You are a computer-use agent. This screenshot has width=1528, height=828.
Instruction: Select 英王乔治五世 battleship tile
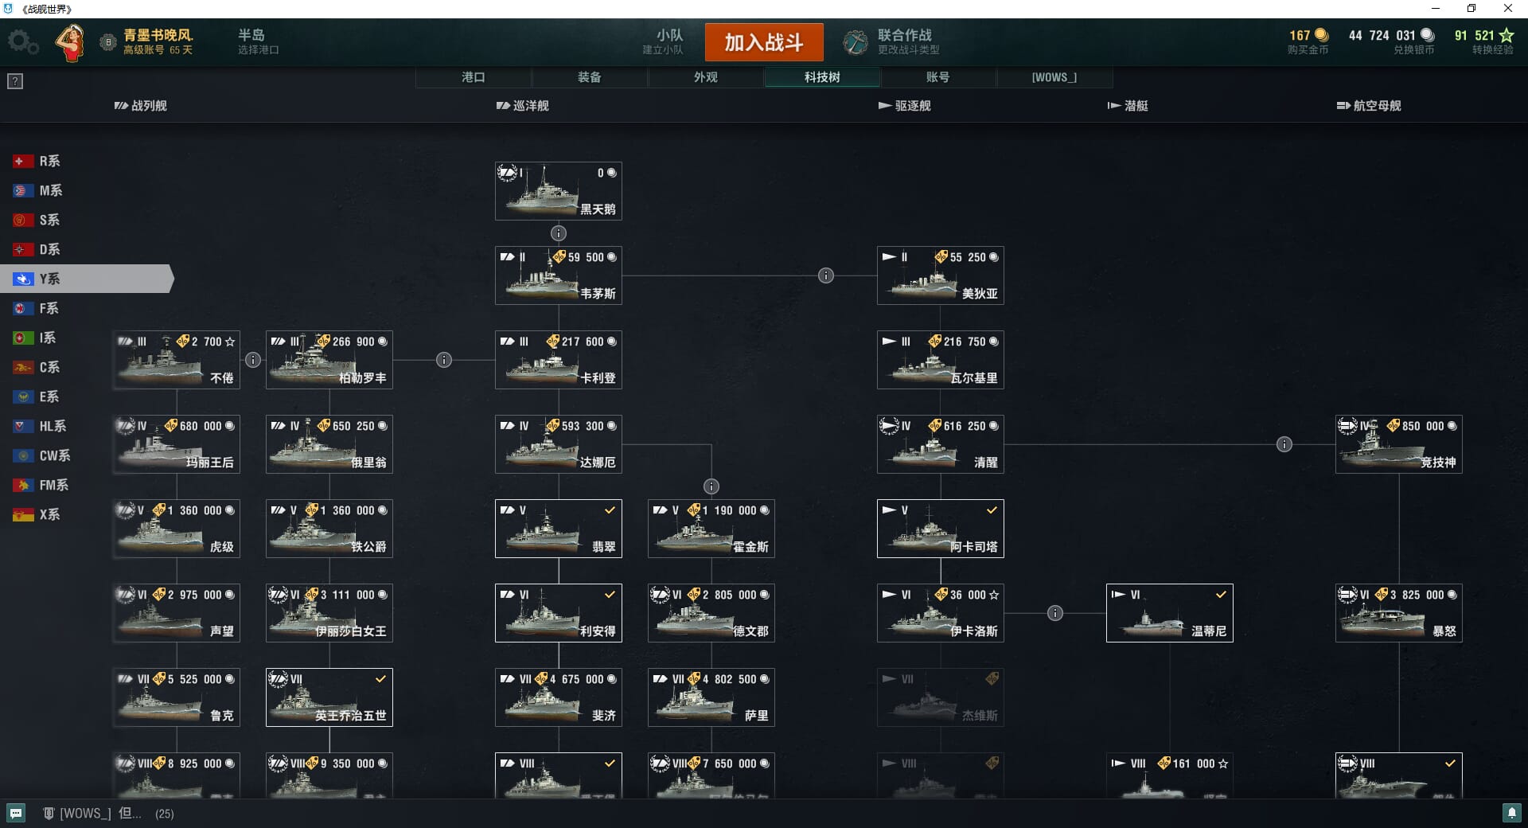point(329,697)
